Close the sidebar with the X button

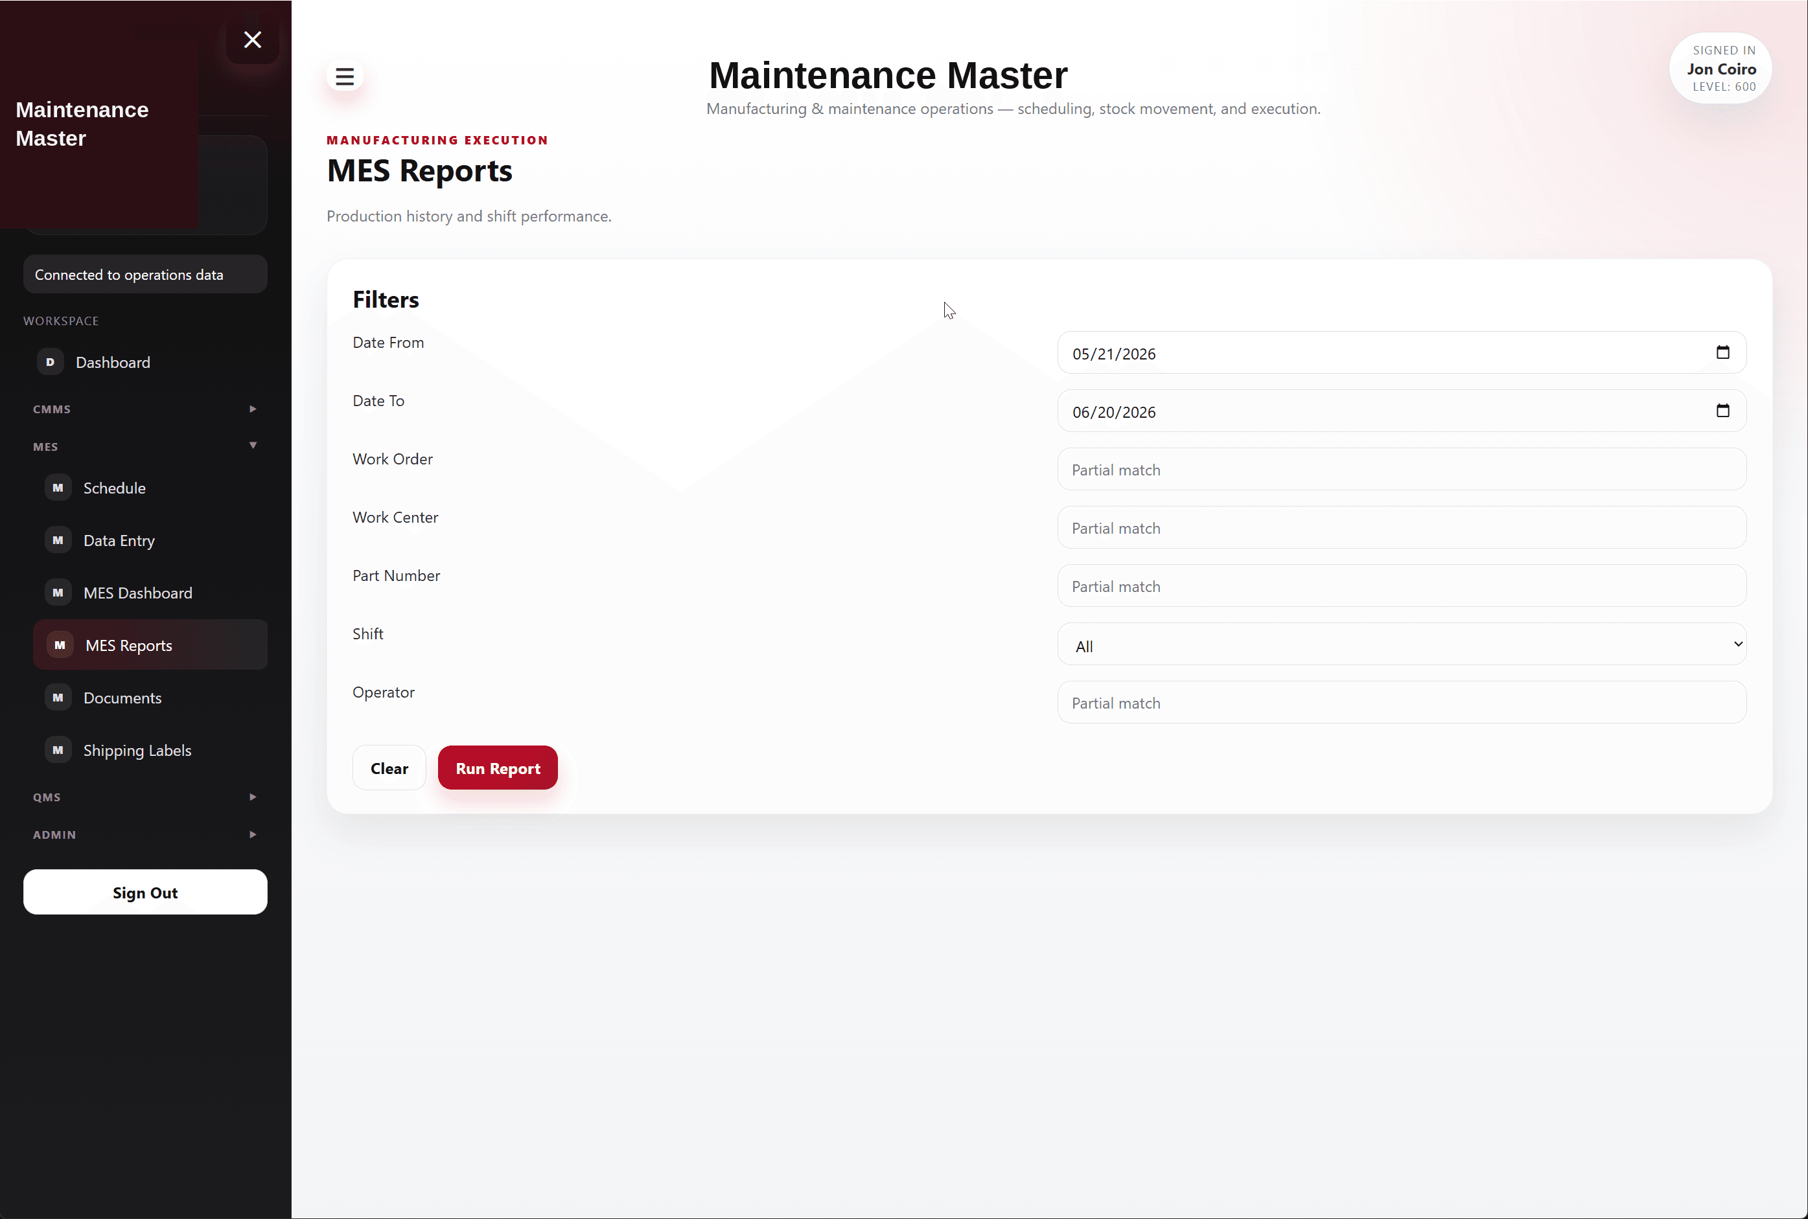pyautogui.click(x=253, y=39)
